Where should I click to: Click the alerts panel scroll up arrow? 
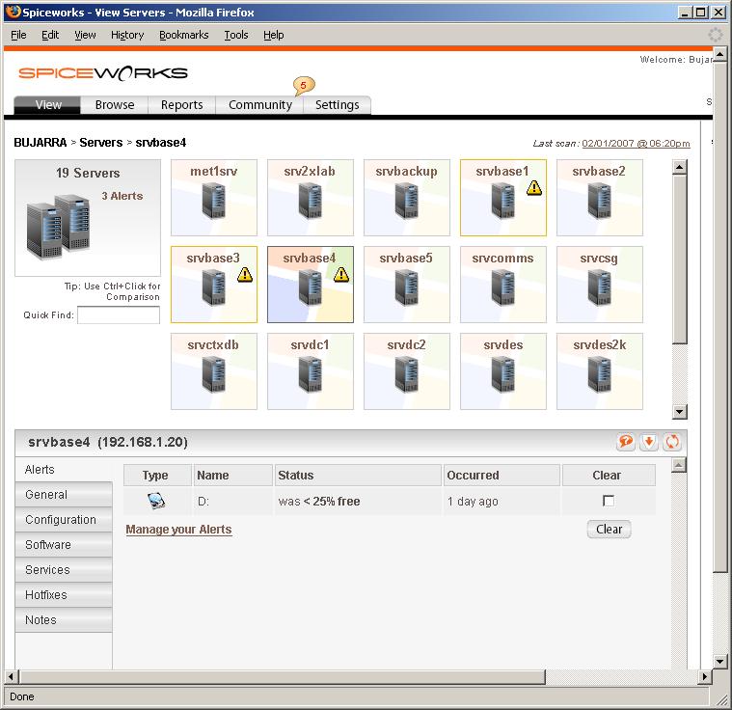tap(679, 465)
